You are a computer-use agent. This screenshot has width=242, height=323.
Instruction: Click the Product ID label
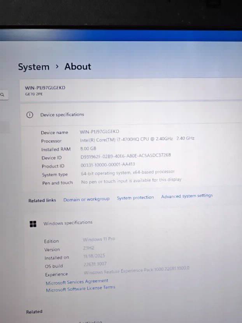pyautogui.click(x=53, y=166)
